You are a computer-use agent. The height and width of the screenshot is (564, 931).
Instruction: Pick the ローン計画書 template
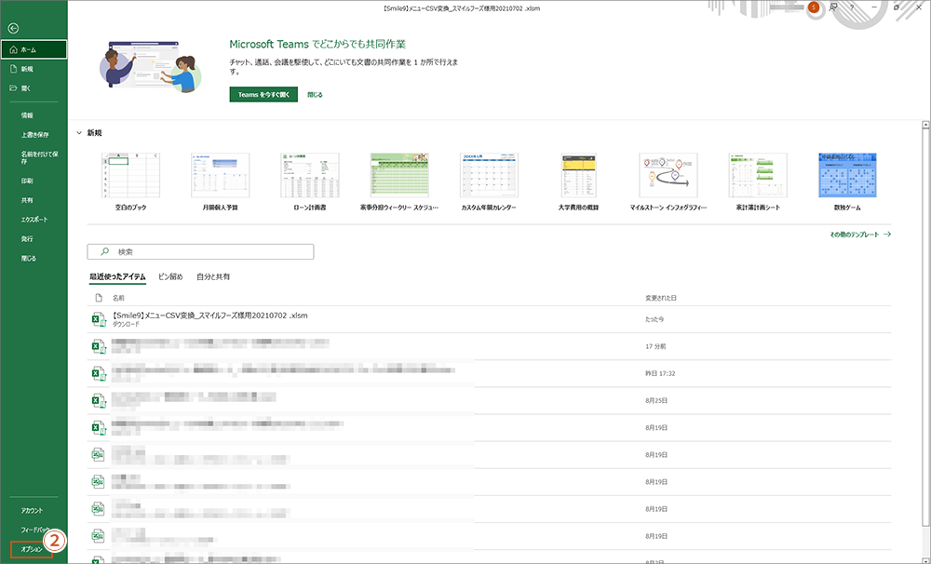coord(310,175)
